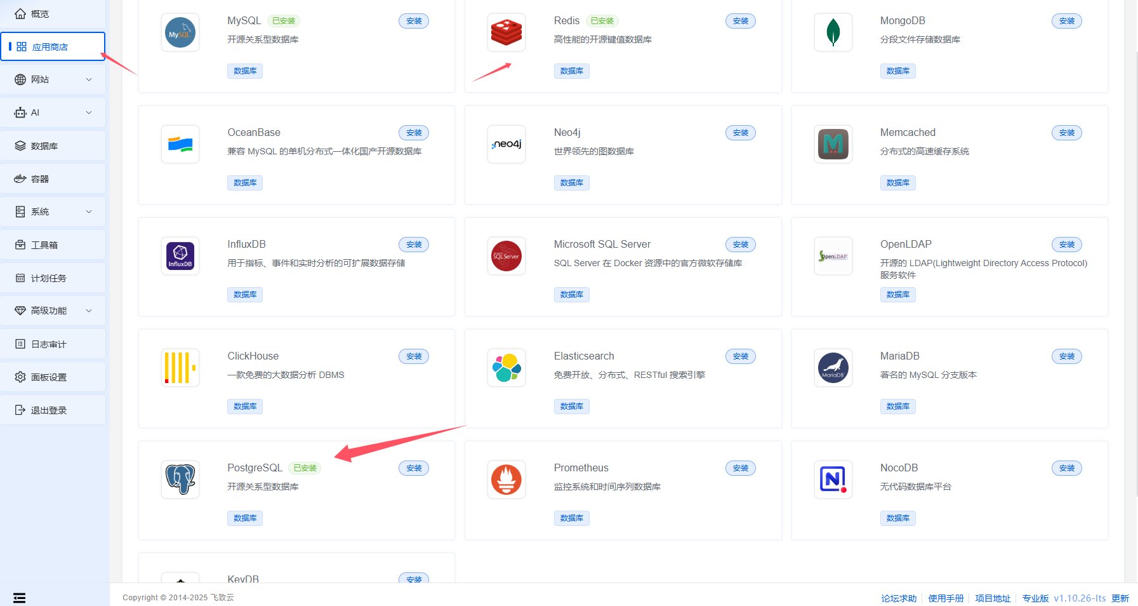Expand the 高级功能 sidebar menu

[53, 311]
